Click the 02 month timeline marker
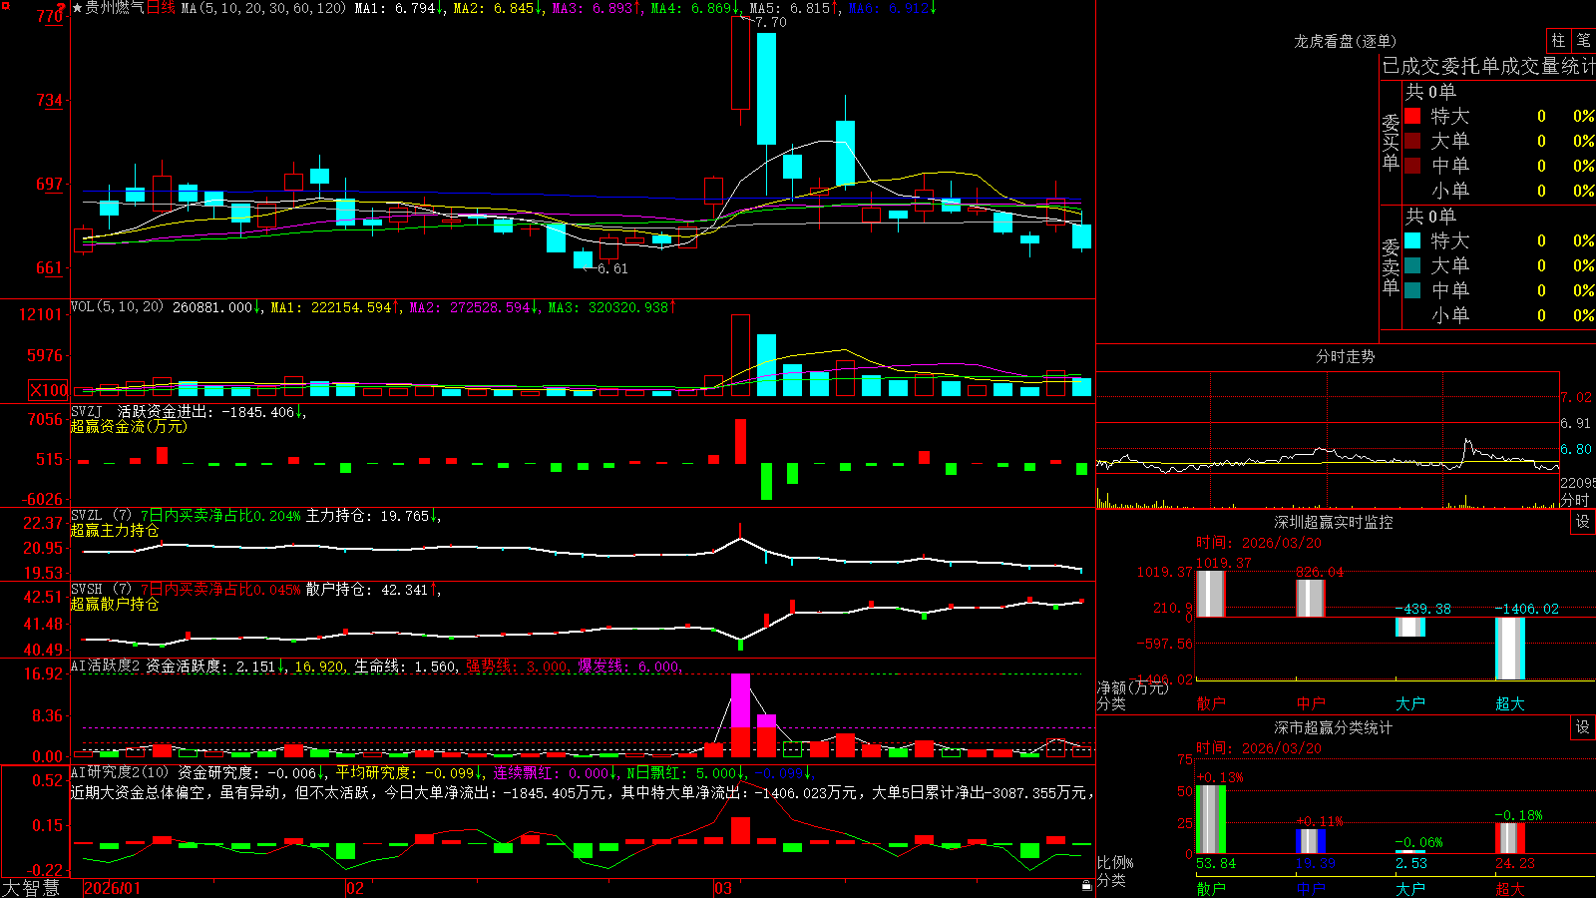This screenshot has height=898, width=1596. tap(354, 888)
